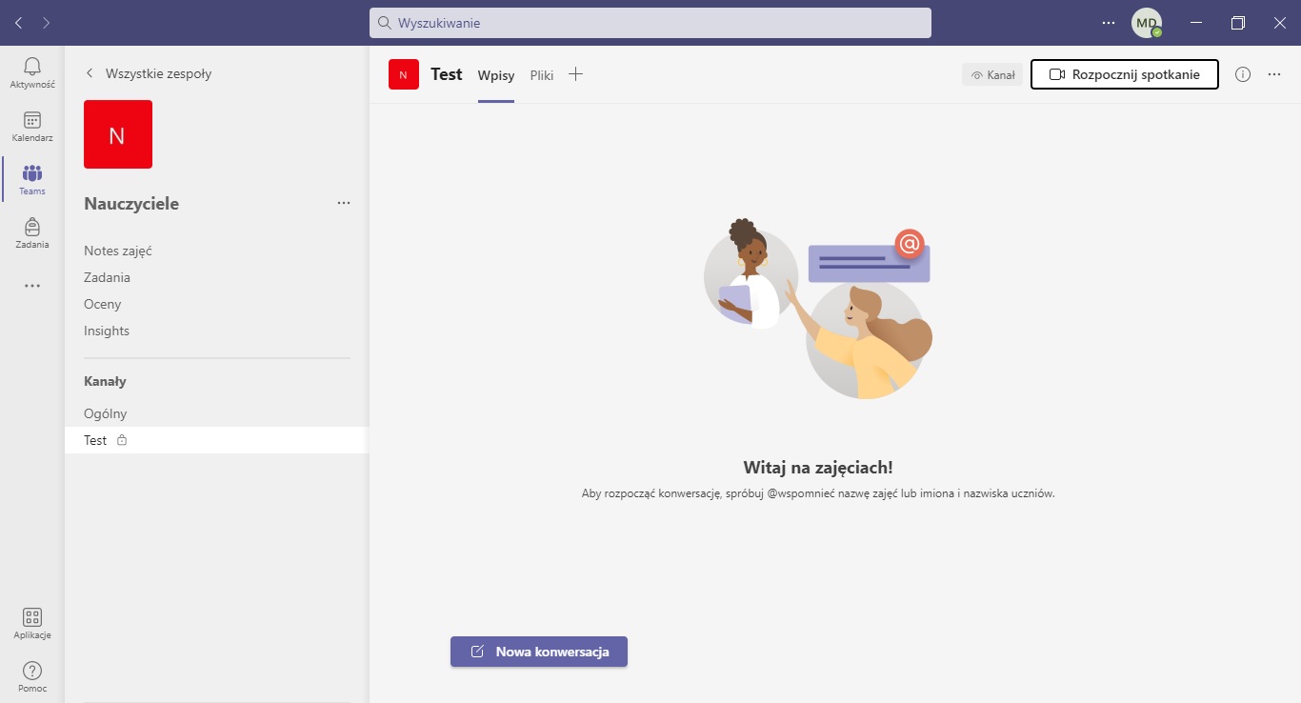Expand more apps ellipsis in left rail
1301x703 pixels.
click(31, 286)
